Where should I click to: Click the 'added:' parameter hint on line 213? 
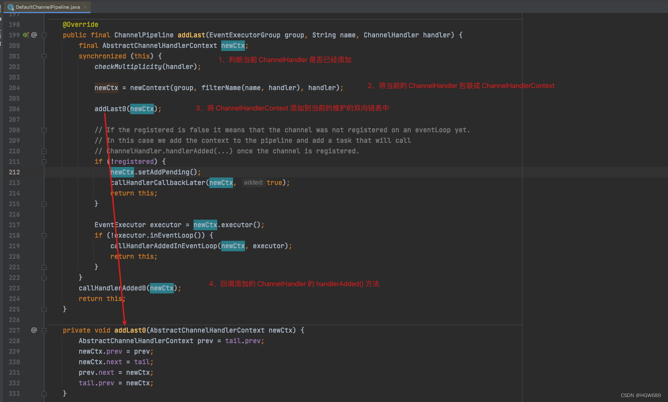[254, 183]
